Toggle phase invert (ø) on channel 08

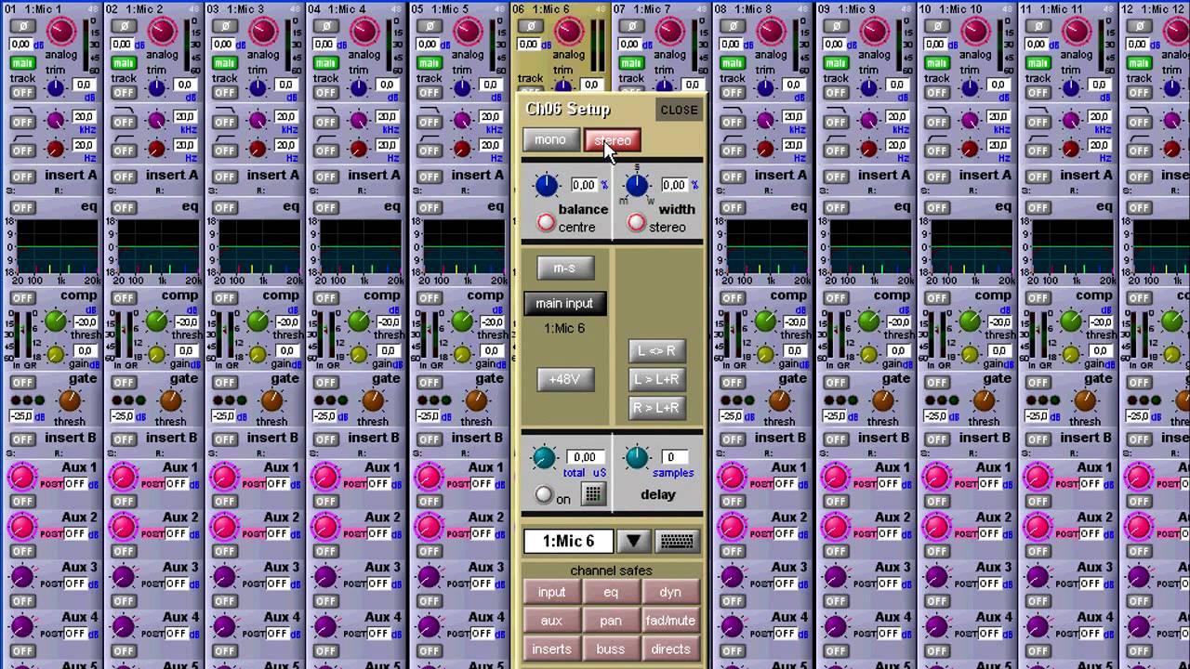click(733, 27)
